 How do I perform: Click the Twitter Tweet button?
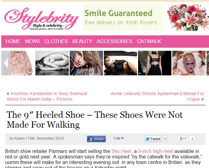click(x=153, y=139)
